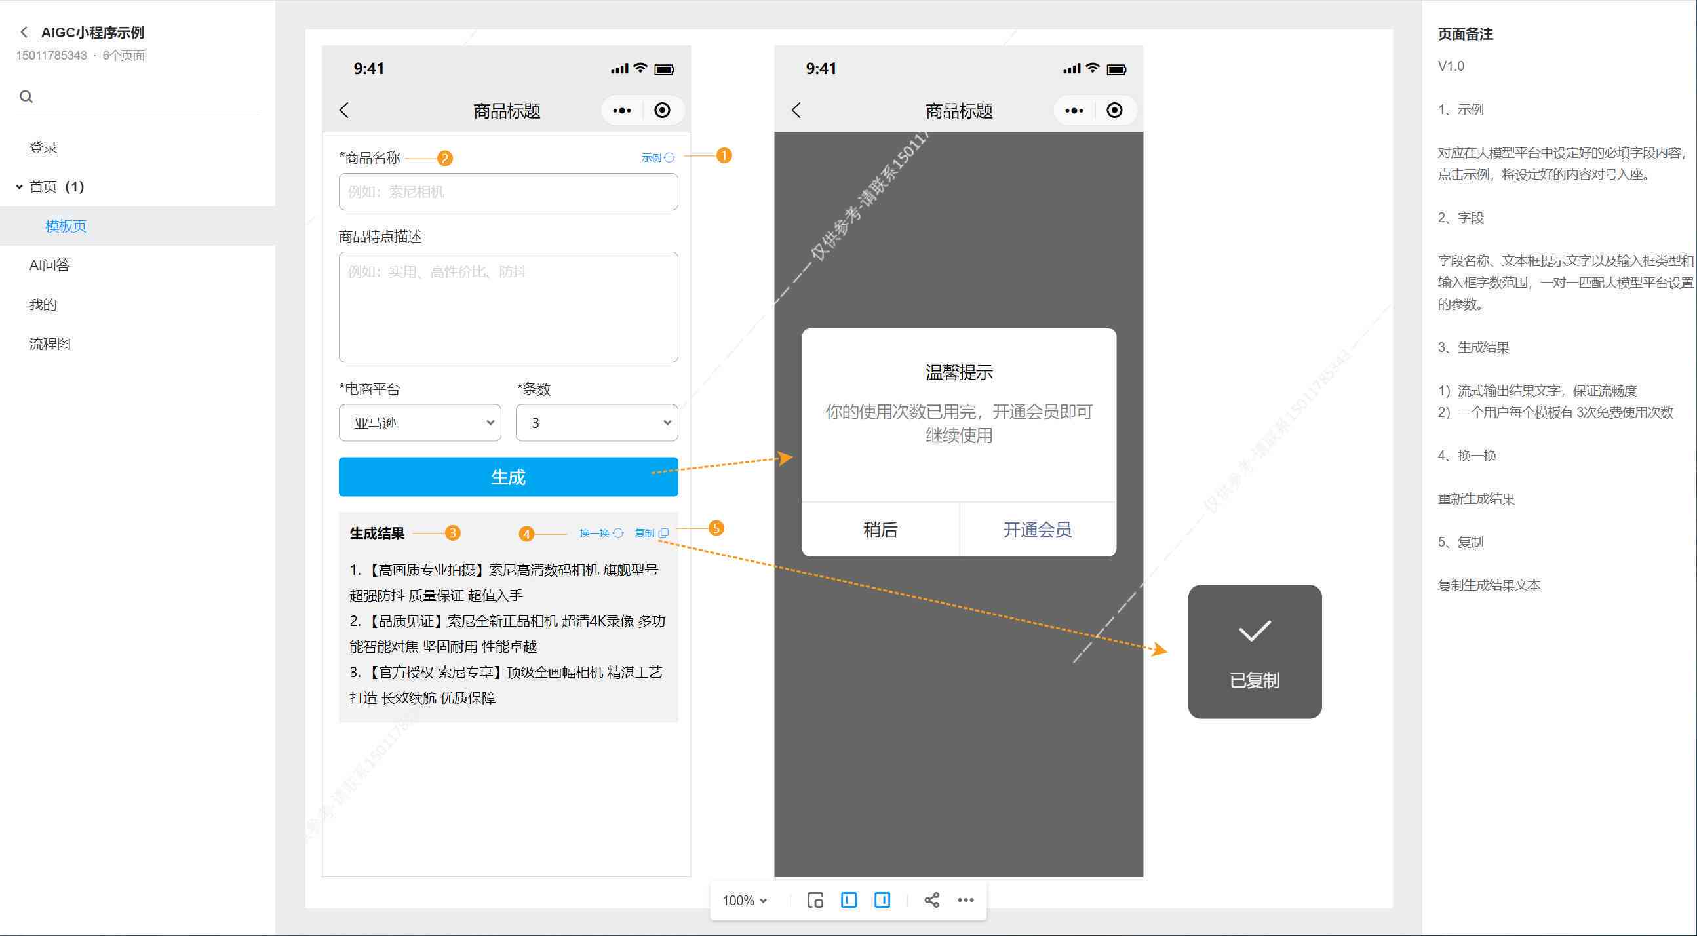Open the AI问答 page
Image resolution: width=1697 pixels, height=936 pixels.
pyautogui.click(x=49, y=265)
